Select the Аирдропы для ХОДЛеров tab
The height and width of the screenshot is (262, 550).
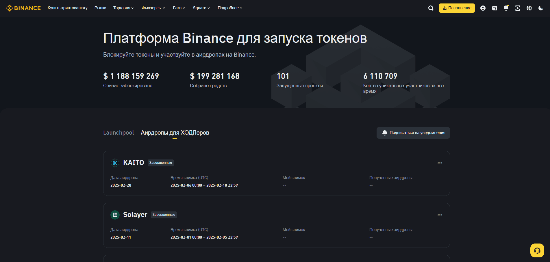[175, 133]
